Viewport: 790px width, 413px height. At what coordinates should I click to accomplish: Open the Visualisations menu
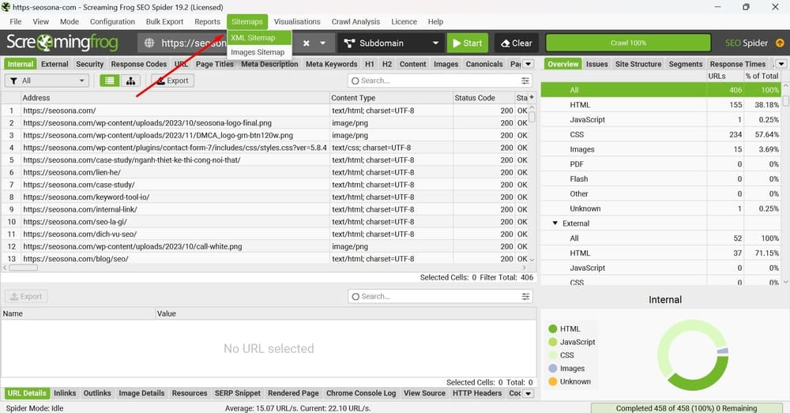click(297, 21)
